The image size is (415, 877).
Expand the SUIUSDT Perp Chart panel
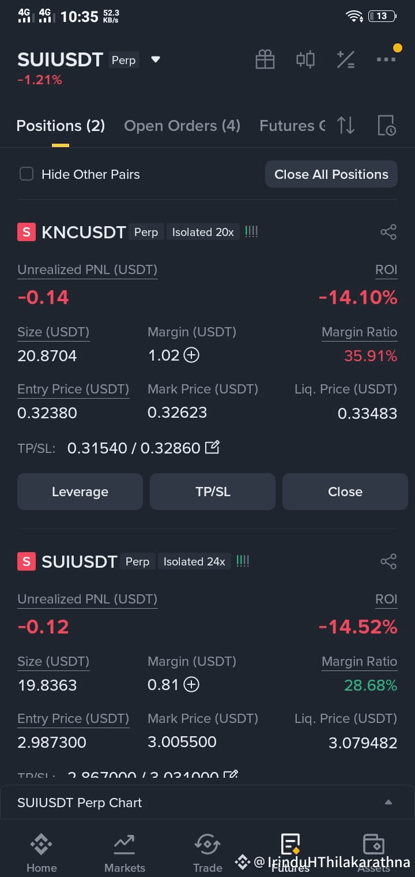(x=207, y=803)
